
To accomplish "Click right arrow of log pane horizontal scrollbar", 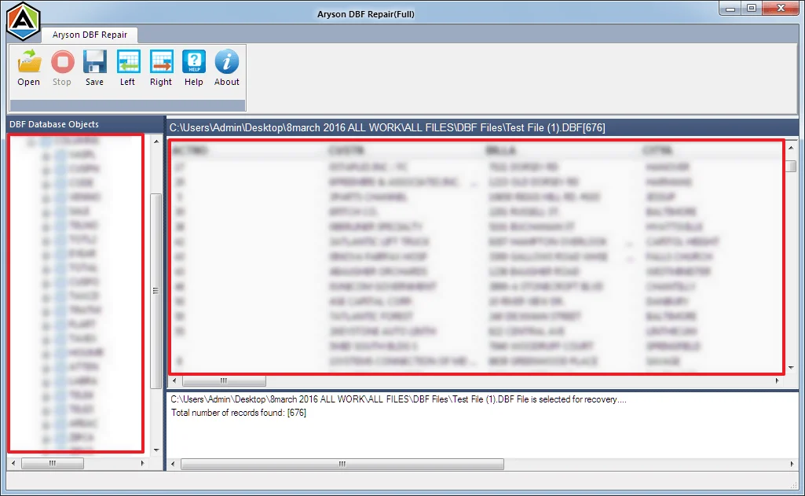I will [792, 464].
